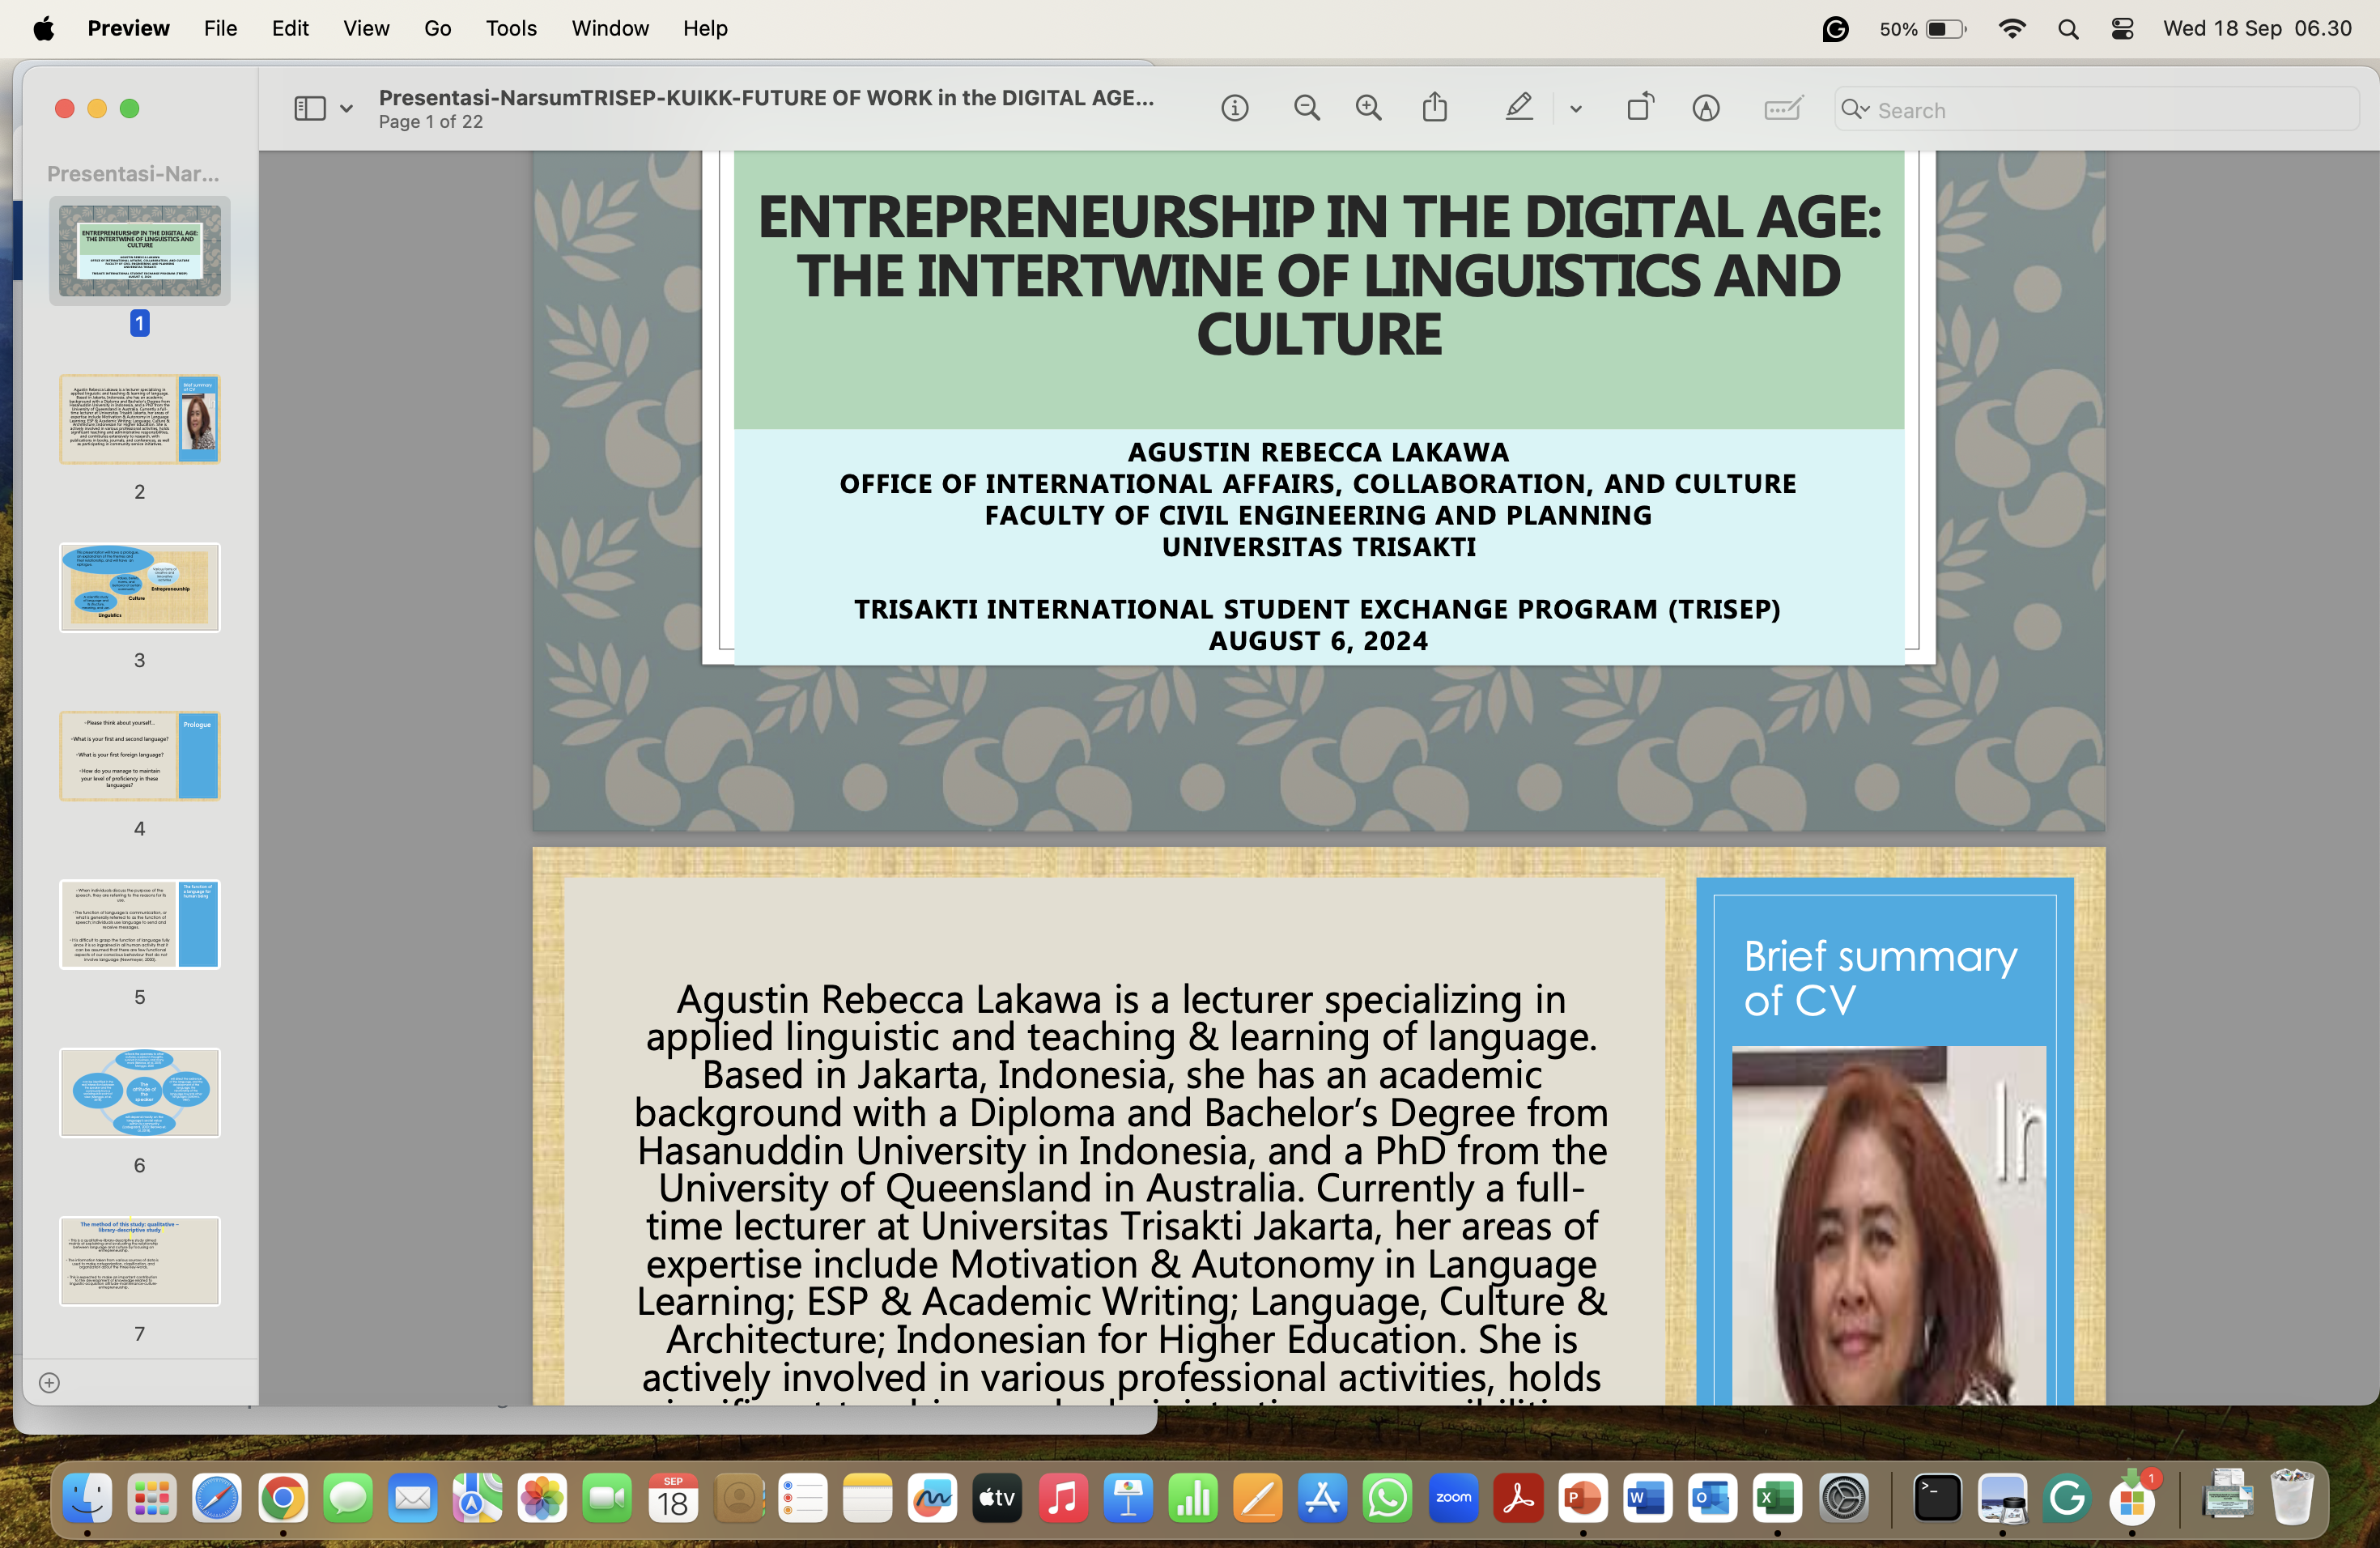This screenshot has height=1548, width=2380.
Task: Zoom out using the magnifier minus icon
Action: pyautogui.click(x=1306, y=108)
